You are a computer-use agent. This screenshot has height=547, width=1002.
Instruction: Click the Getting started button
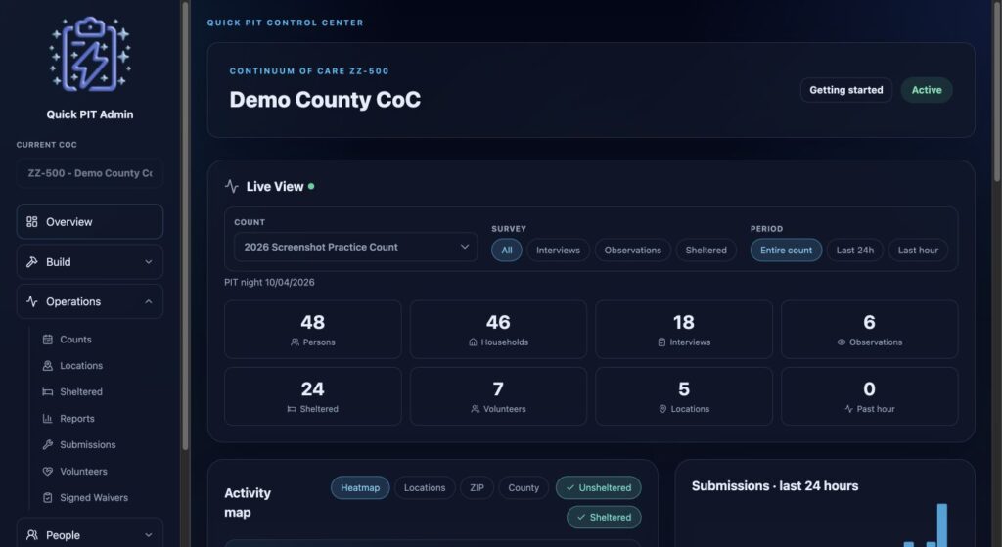846,90
